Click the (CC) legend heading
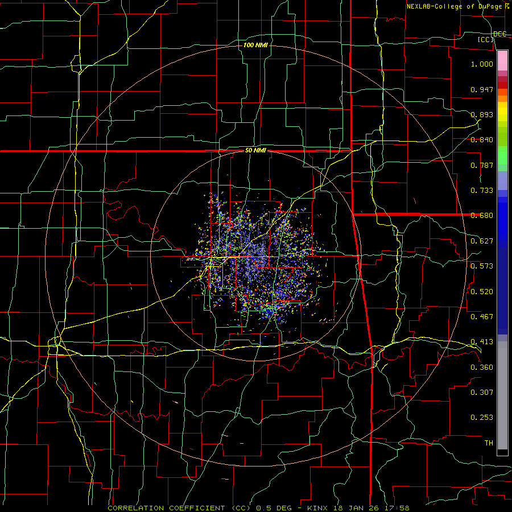Viewport: 512px width, 512px height. click(x=486, y=39)
